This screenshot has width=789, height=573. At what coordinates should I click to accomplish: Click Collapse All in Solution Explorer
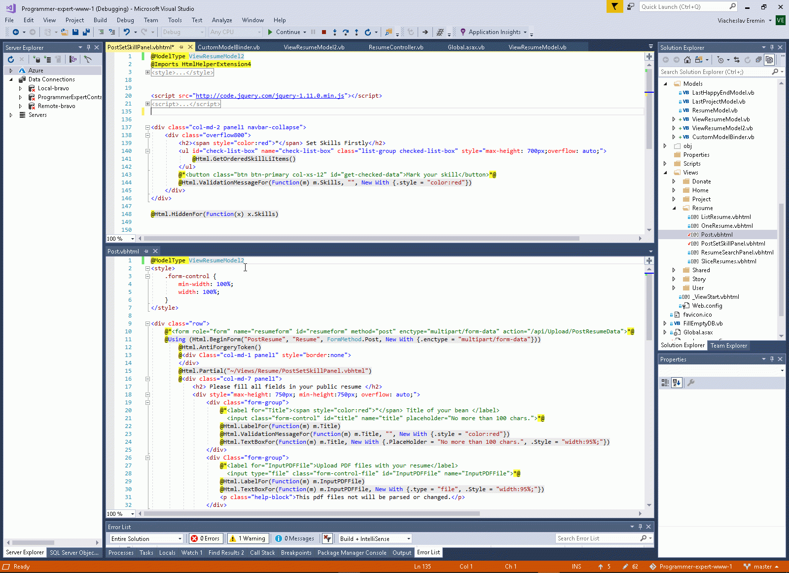[758, 60]
